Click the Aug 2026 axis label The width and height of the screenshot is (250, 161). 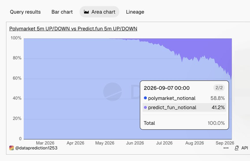[194, 143]
